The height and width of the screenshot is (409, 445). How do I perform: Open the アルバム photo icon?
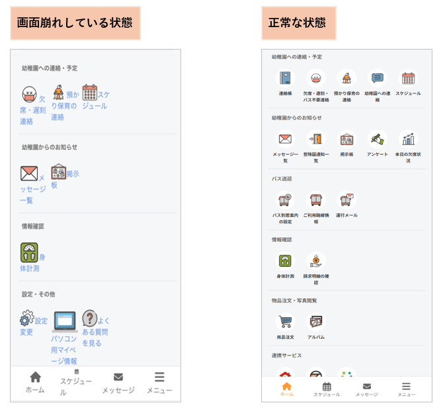point(316,322)
